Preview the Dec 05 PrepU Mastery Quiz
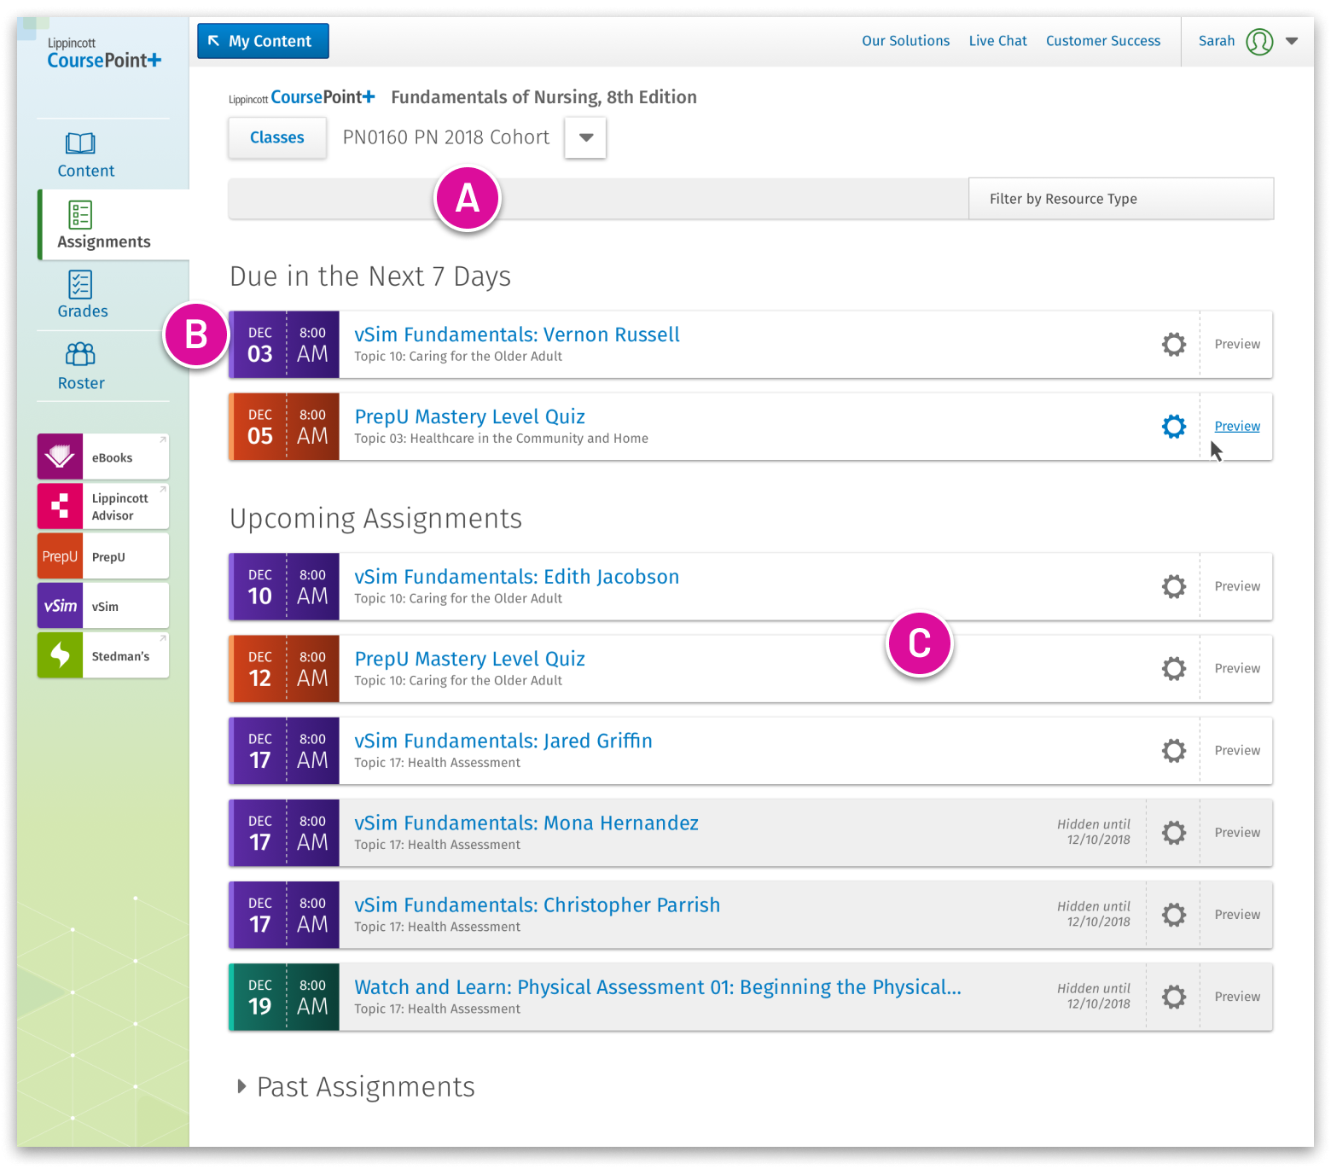1331x1169 pixels. [1236, 427]
